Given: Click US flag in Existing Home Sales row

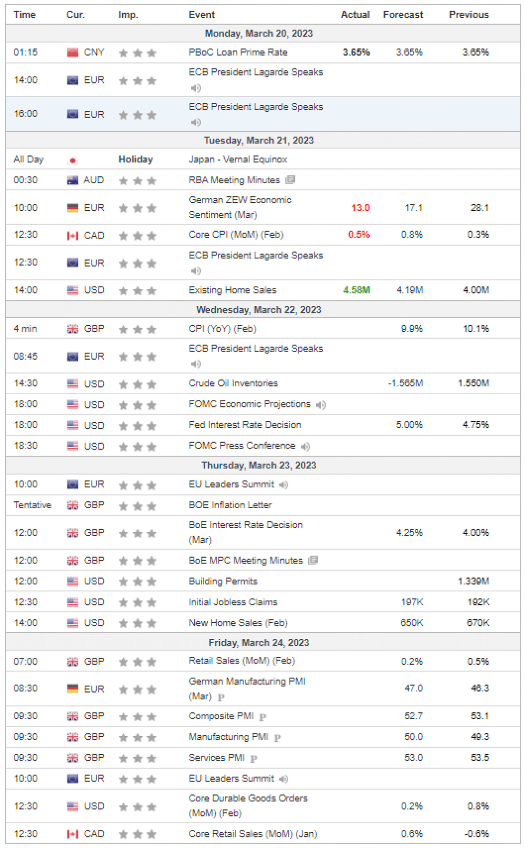Looking at the screenshot, I should (73, 290).
